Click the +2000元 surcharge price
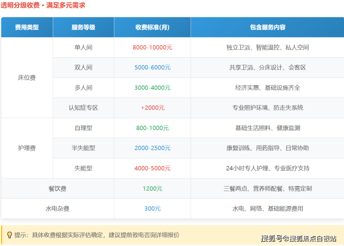 152,107
